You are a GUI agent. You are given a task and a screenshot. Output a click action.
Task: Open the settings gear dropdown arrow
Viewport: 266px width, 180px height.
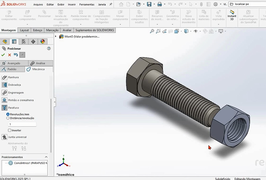pyautogui.click(x=221, y=4)
